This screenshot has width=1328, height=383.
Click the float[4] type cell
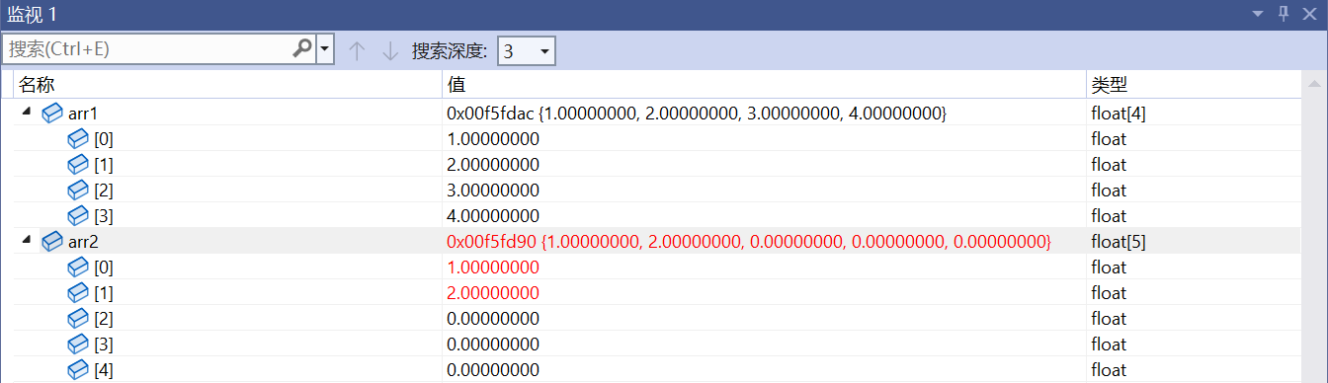point(1119,115)
